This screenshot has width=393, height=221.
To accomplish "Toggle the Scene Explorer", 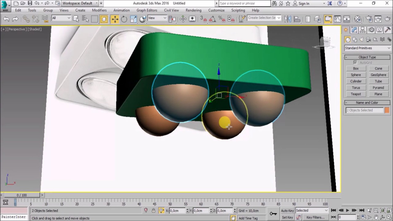I will tap(308, 19).
